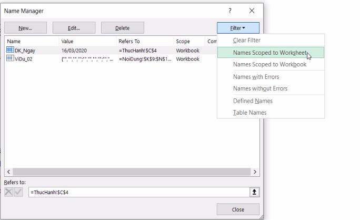Pick the Defined Names filter
This screenshot has height=220, width=360.
(253, 101)
